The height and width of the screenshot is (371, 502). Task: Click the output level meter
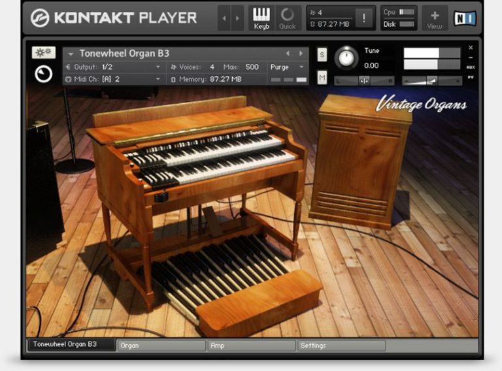click(x=432, y=59)
